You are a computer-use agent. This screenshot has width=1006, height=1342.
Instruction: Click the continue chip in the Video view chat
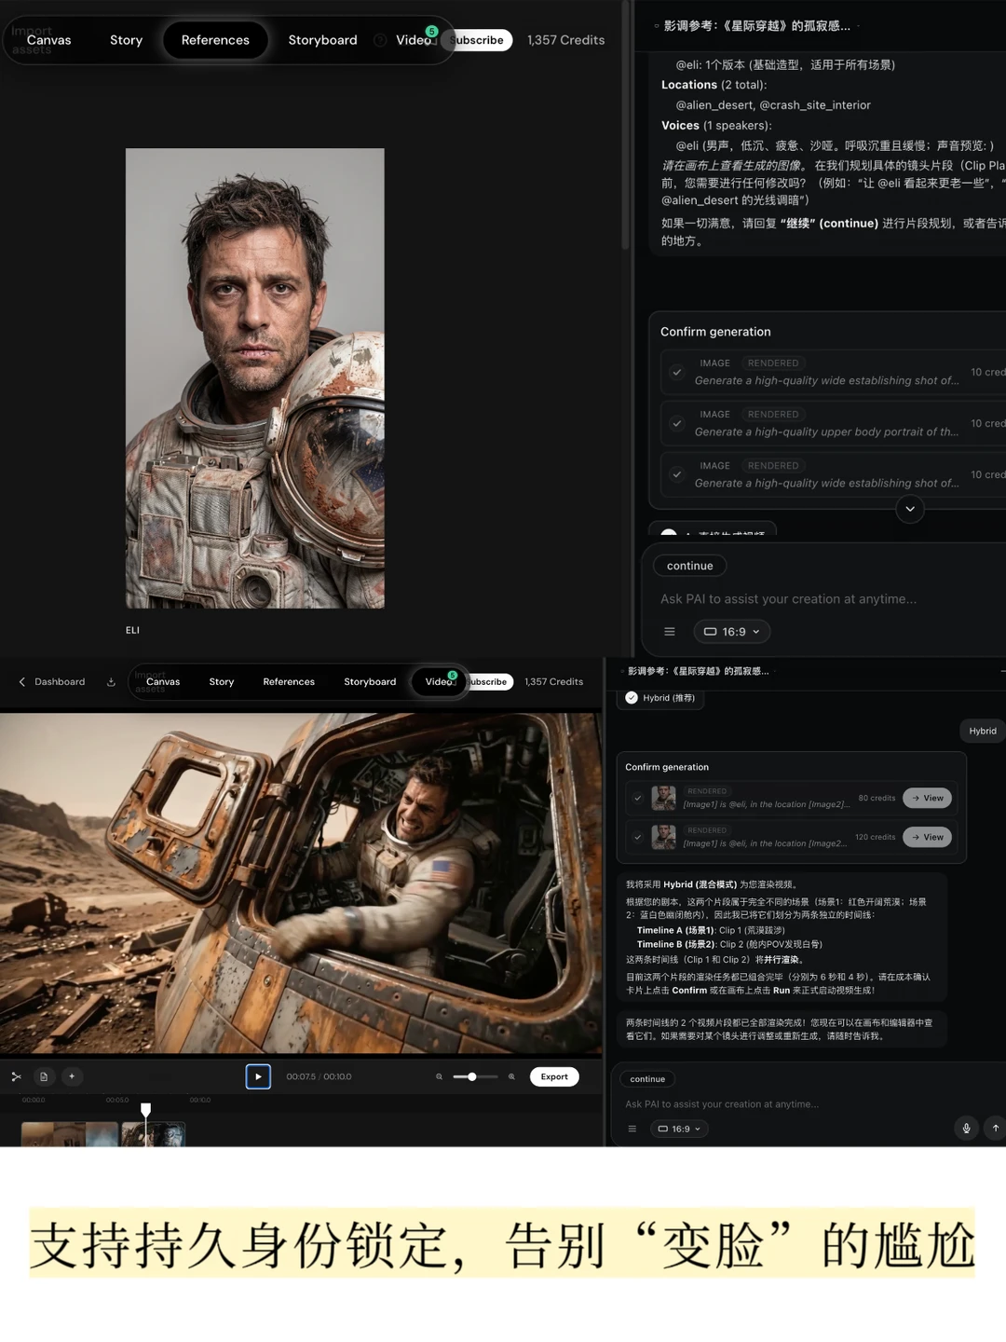click(647, 1079)
